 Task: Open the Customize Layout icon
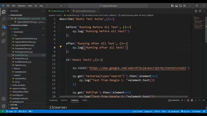tap(184, 6)
